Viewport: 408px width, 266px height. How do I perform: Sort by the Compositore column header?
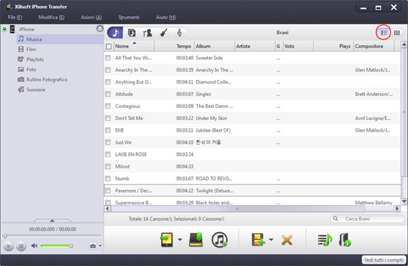tap(374, 46)
